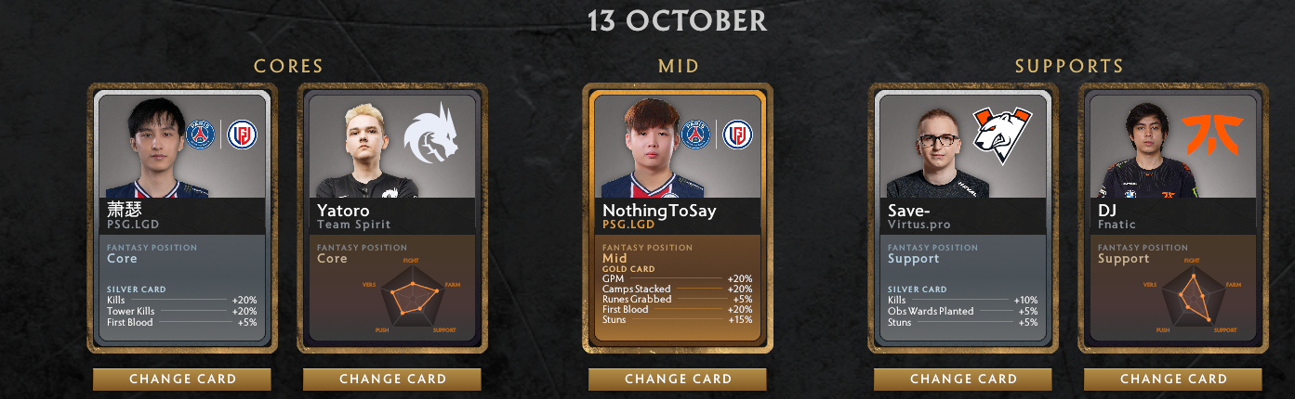Change card under Save- support

coord(963,379)
